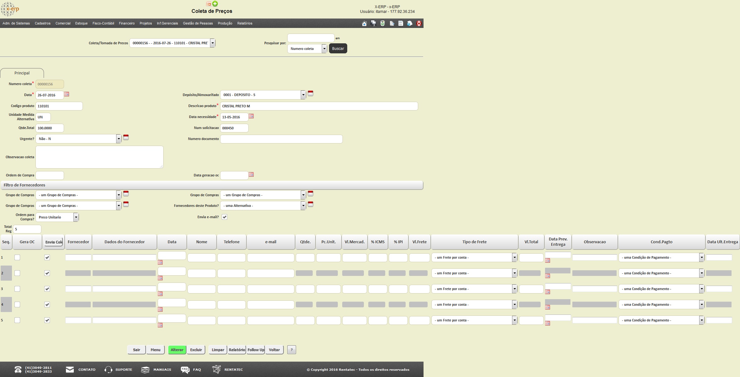Open the Adm. de Sistemas menu
740x377 pixels.
pos(16,24)
